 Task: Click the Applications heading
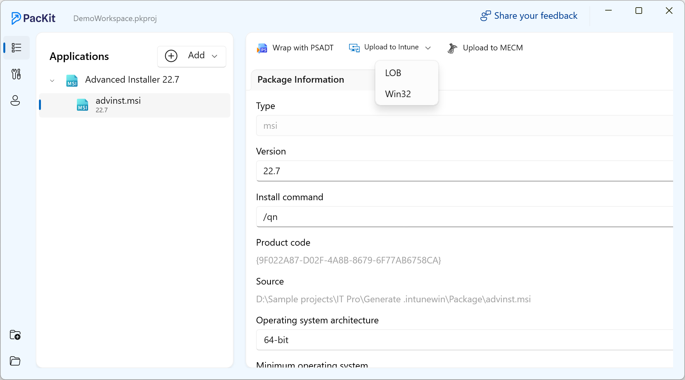click(79, 56)
